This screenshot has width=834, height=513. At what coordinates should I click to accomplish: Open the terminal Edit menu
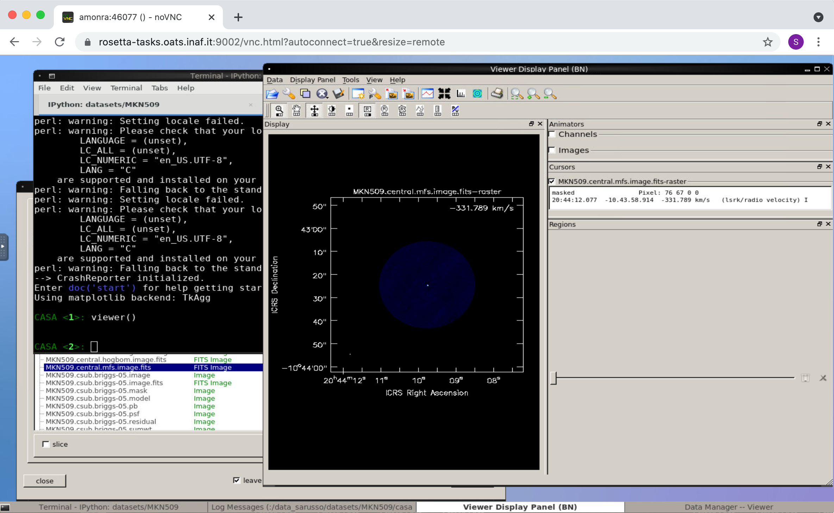click(67, 88)
